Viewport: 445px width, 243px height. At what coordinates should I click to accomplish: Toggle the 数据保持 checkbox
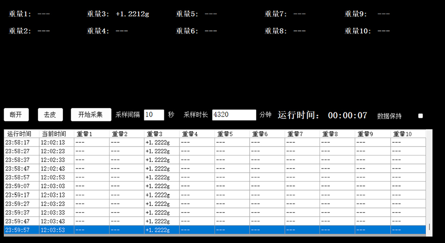click(421, 116)
